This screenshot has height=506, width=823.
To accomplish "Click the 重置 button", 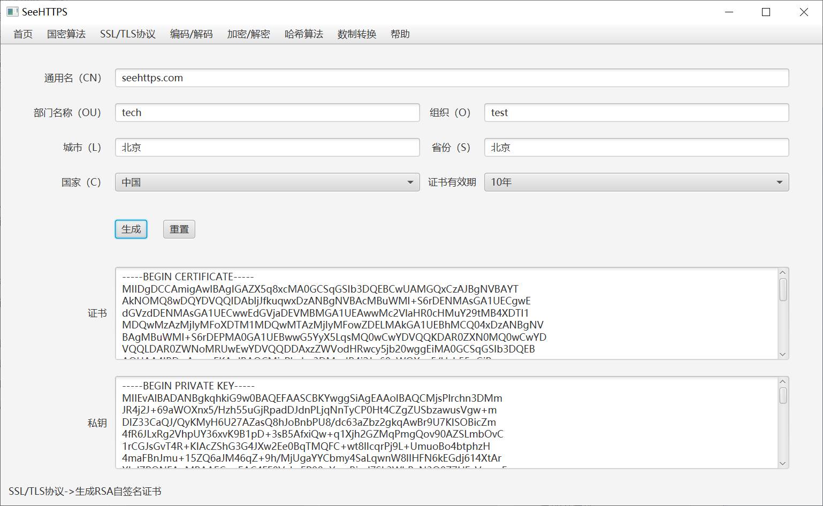I will [179, 229].
